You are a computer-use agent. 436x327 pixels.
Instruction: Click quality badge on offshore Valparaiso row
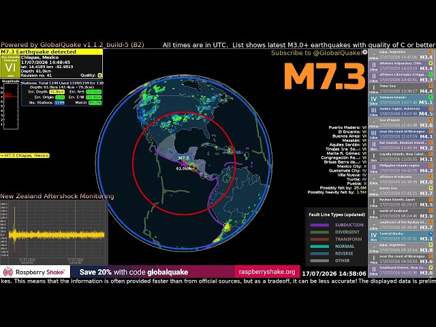click(431, 63)
